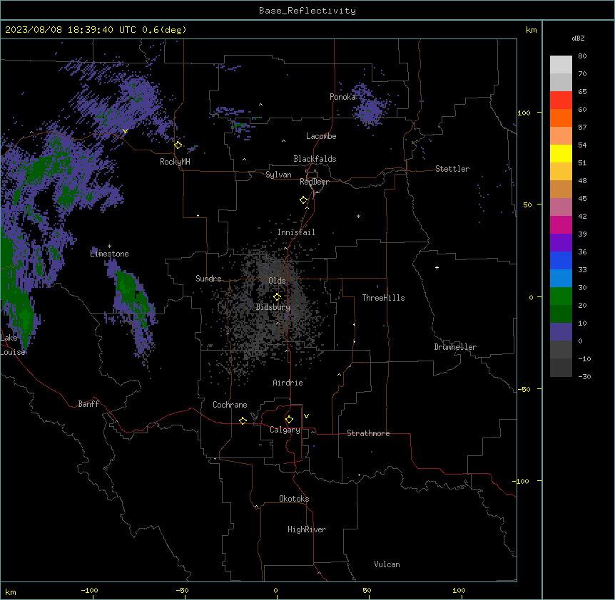The image size is (615, 600).
Task: Click the yellow diamond marker near RockyMH
Action: [x=178, y=145]
